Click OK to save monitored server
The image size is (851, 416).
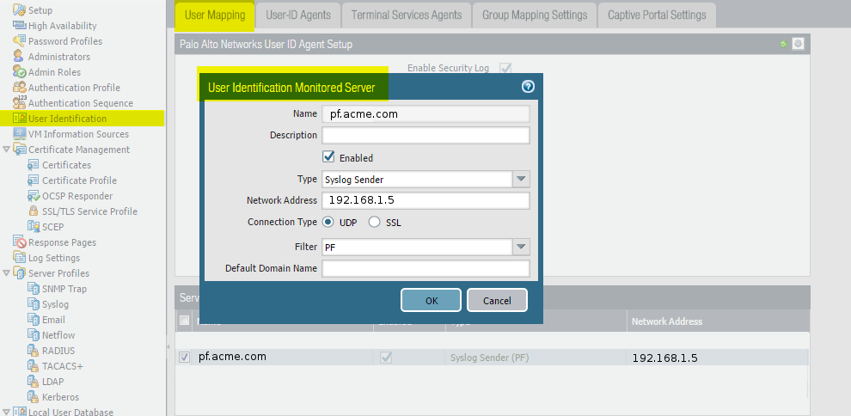click(x=431, y=300)
